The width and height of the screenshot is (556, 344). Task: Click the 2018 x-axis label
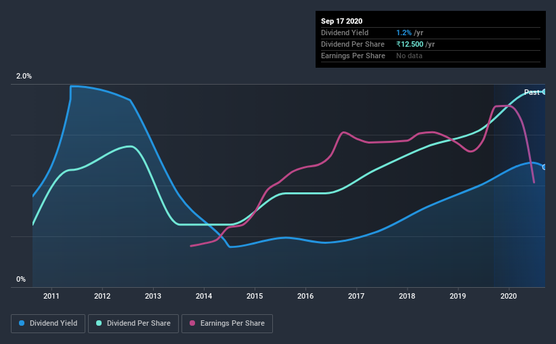click(407, 296)
